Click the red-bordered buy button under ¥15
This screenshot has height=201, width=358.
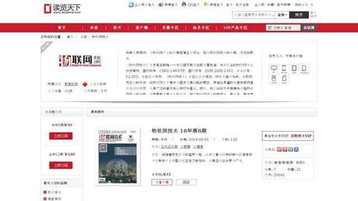(x=162, y=182)
